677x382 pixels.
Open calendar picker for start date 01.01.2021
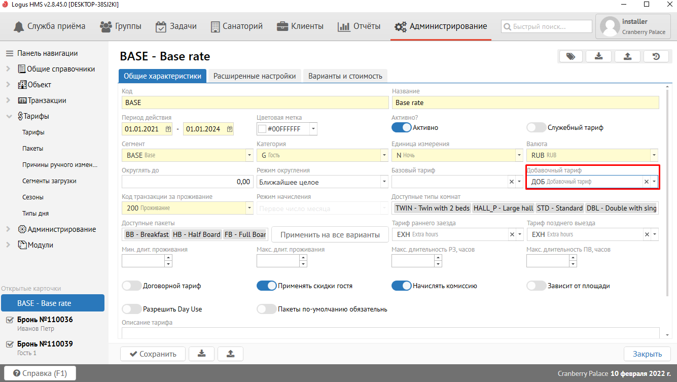pos(168,129)
